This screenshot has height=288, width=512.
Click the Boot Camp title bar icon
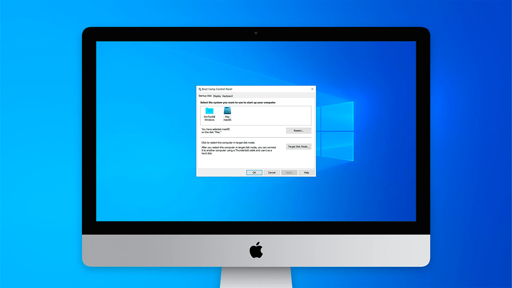(200, 89)
